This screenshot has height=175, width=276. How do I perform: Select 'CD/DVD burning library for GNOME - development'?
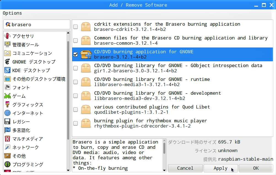172,96
